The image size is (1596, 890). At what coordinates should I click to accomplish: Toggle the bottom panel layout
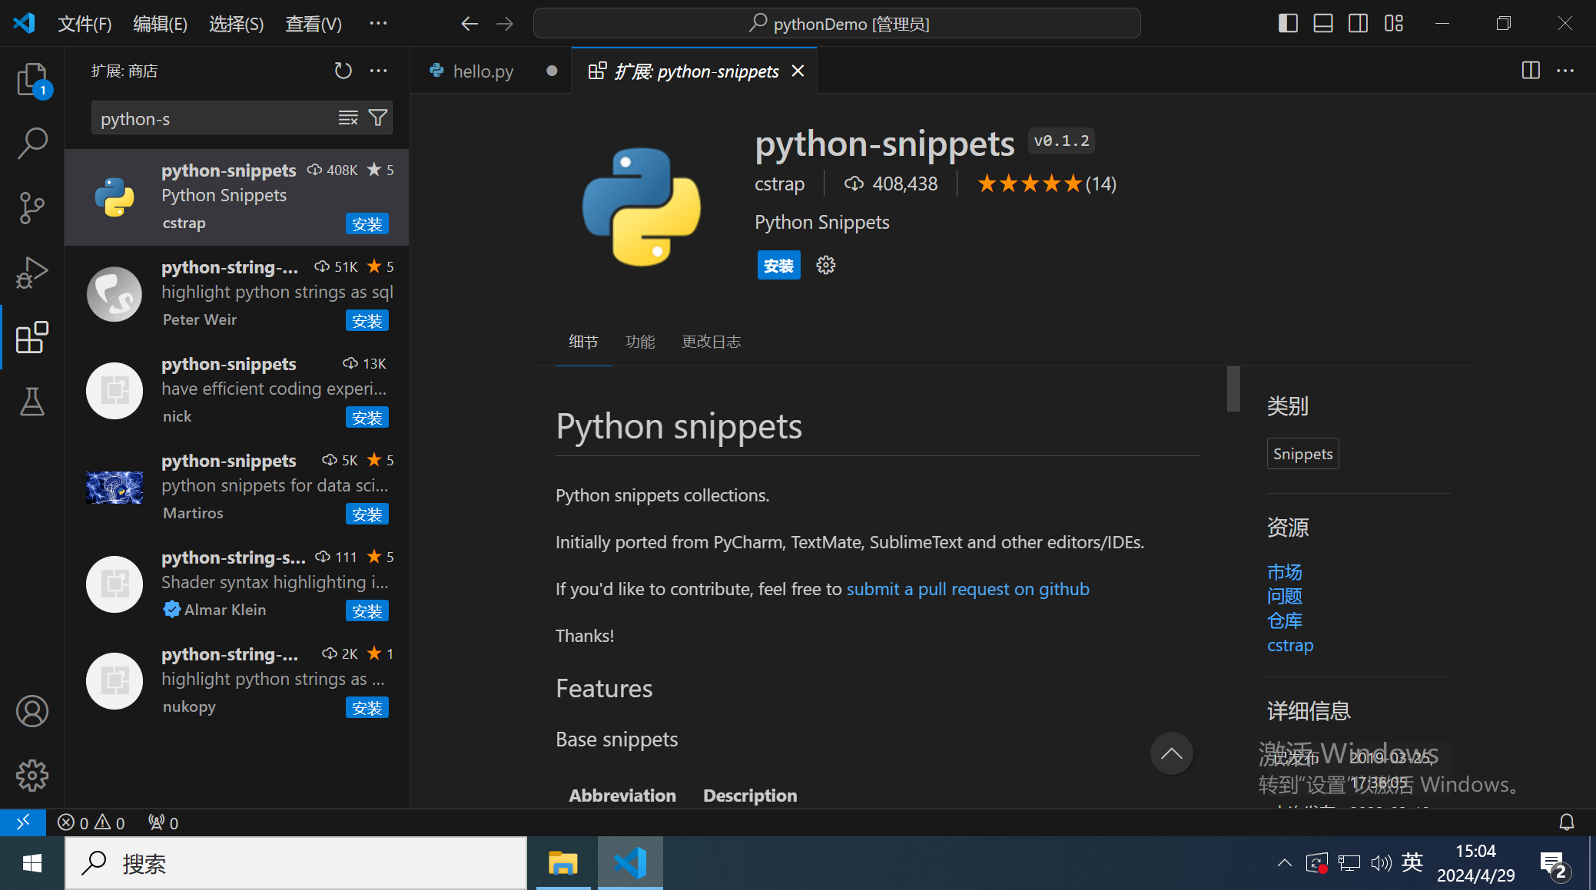tap(1323, 24)
